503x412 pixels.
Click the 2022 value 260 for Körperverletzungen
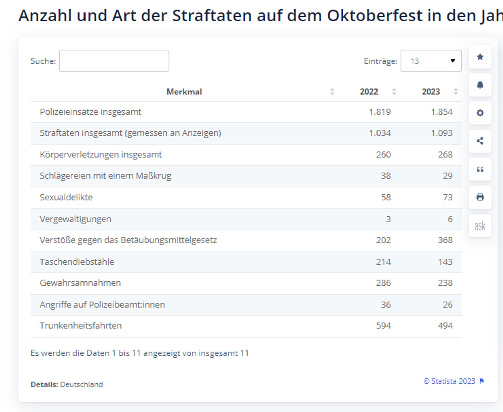pos(383,155)
